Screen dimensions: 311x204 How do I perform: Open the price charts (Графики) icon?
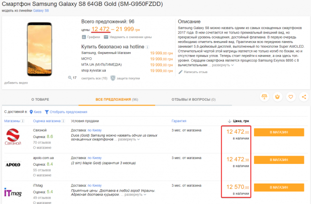point(83,37)
